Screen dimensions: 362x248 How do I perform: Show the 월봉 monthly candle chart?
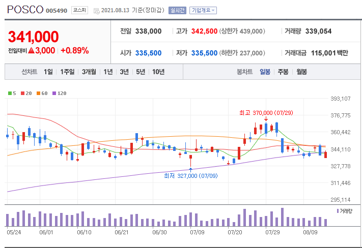point(301,72)
